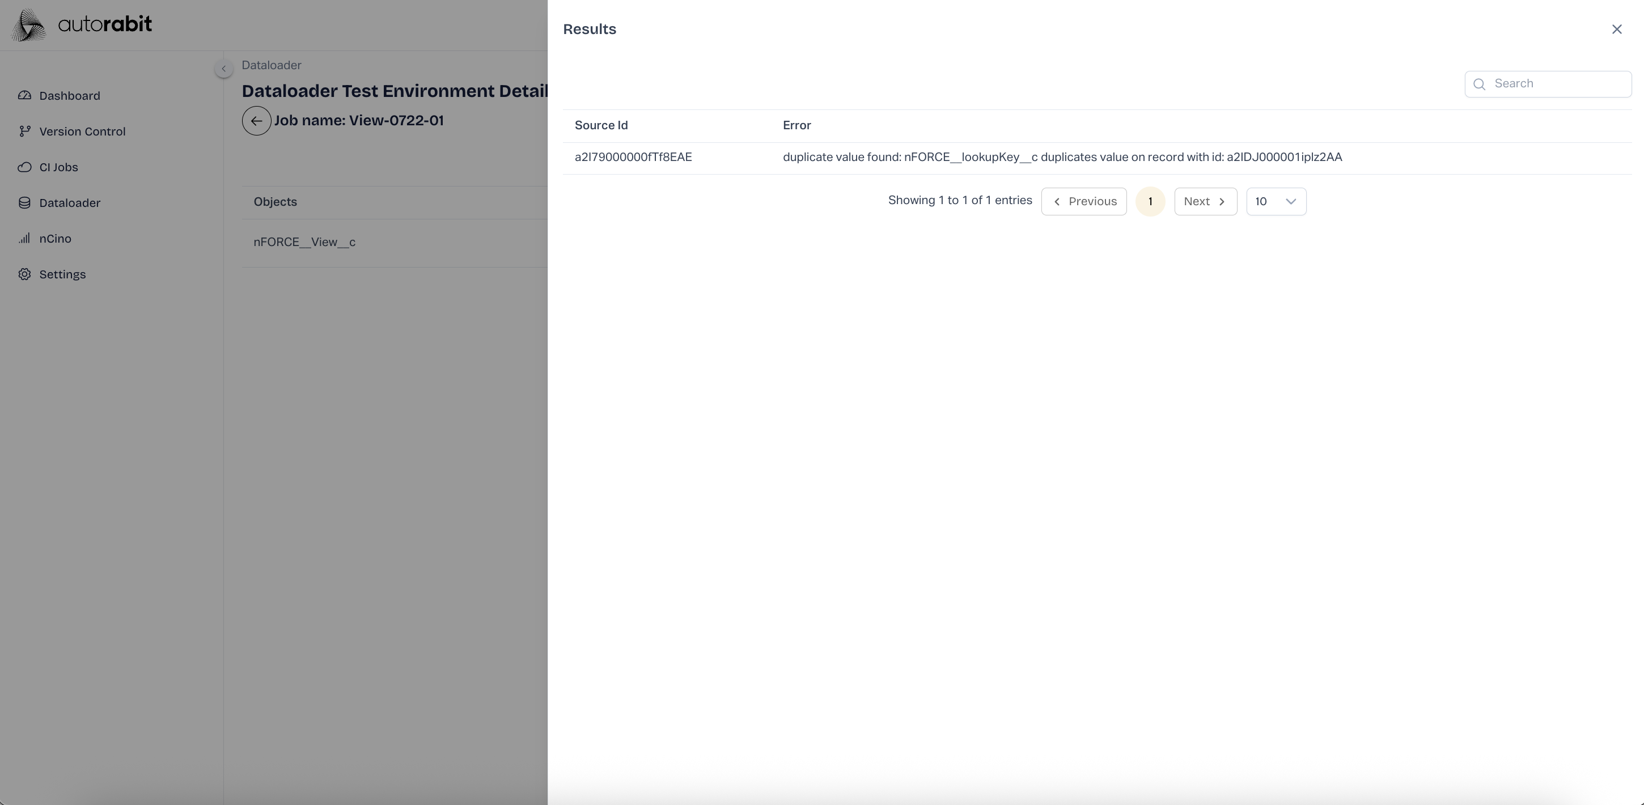Close the Results panel
This screenshot has height=805, width=1644.
[1617, 29]
